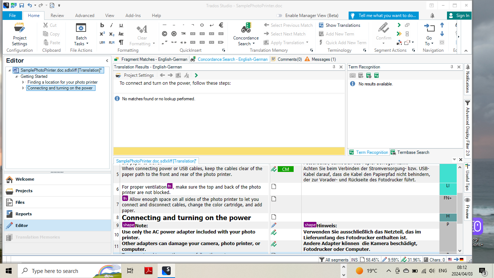Click Project Settings in Translation Results toolbar
The height and width of the screenshot is (278, 494).
click(x=135, y=75)
